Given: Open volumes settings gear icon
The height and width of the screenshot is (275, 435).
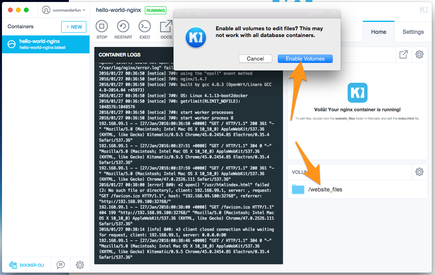Looking at the screenshot, I should point(419,172).
